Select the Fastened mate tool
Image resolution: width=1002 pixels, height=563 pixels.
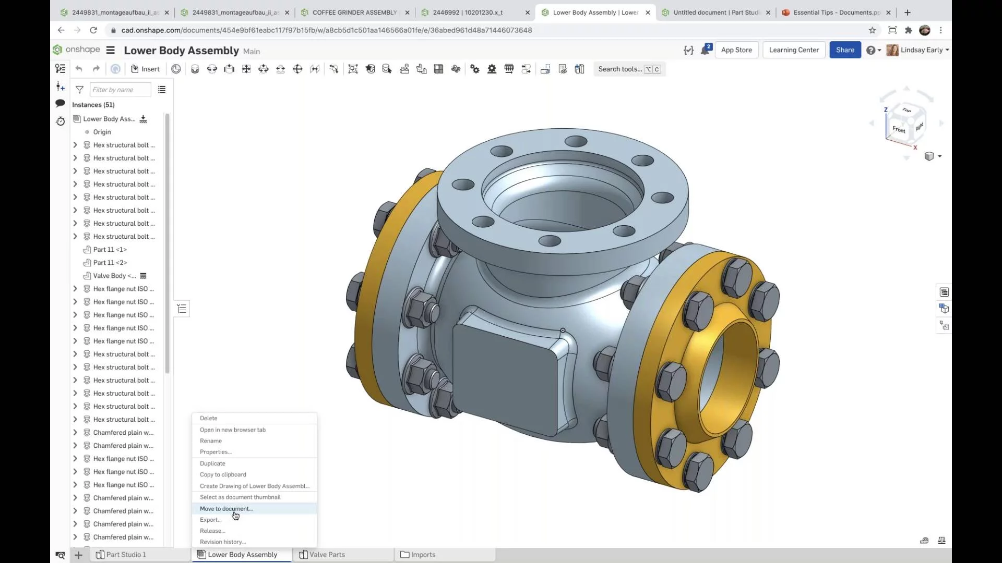[195, 69]
